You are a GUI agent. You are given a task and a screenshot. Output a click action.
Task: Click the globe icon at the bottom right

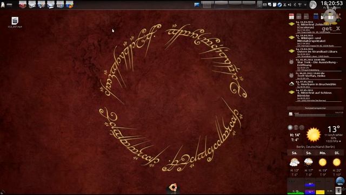[x=340, y=181]
